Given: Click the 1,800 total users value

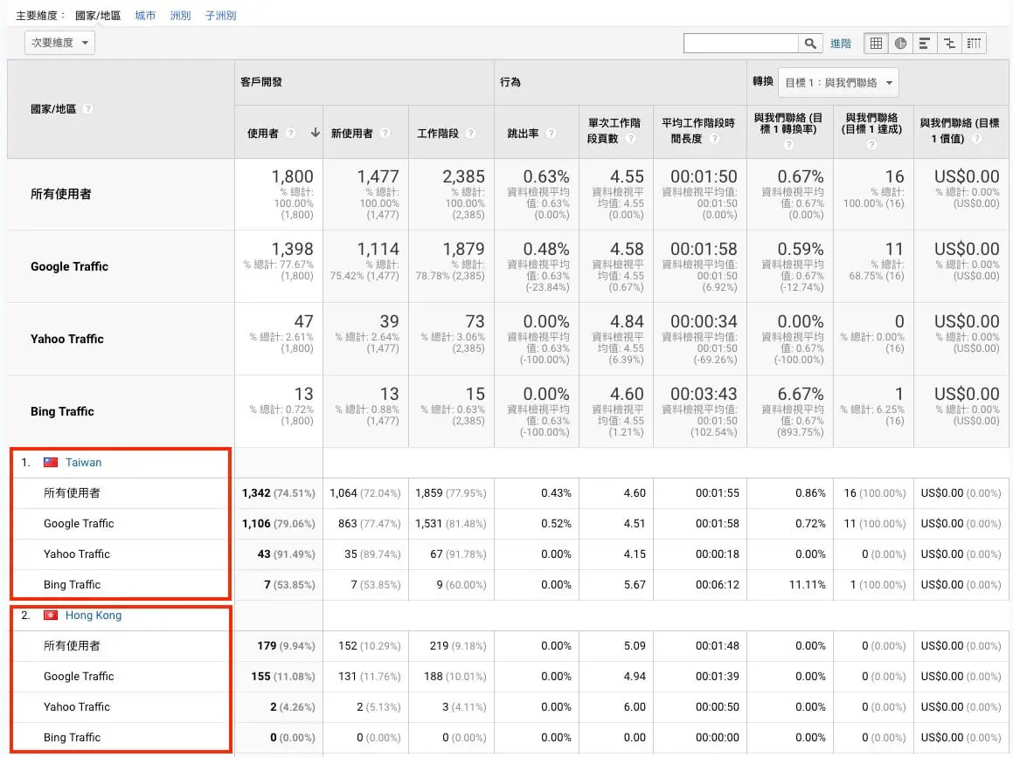Looking at the screenshot, I should pyautogui.click(x=292, y=176).
